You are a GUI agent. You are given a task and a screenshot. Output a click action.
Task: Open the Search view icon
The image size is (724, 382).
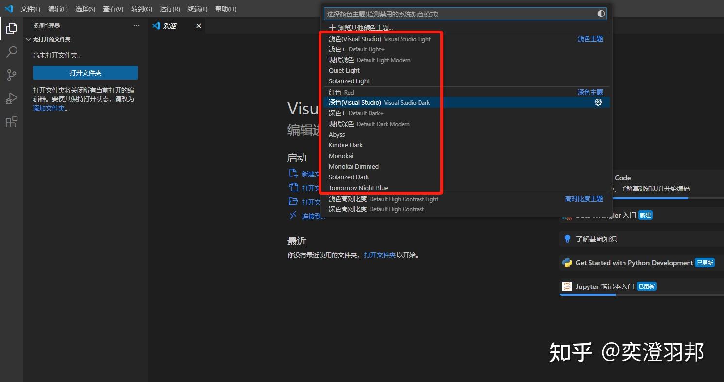[11, 51]
